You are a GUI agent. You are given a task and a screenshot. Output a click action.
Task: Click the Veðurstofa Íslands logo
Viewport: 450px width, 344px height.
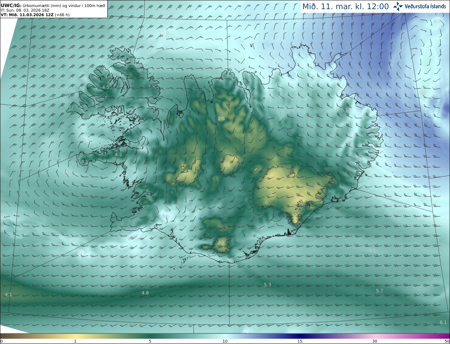click(x=419, y=6)
